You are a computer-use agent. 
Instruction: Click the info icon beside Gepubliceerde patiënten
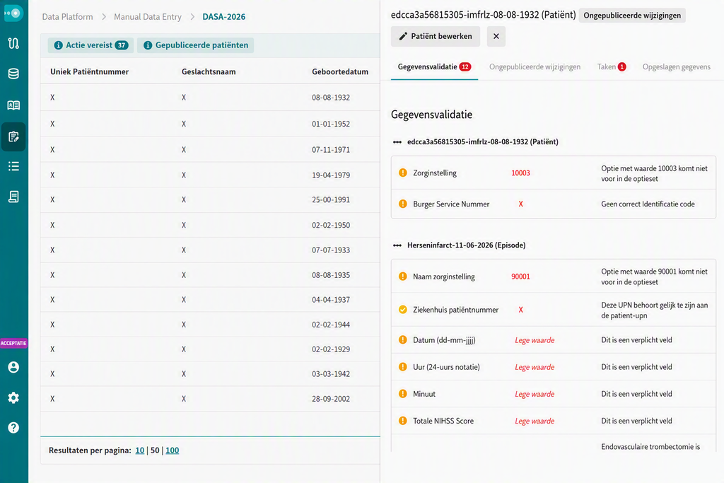pyautogui.click(x=148, y=45)
